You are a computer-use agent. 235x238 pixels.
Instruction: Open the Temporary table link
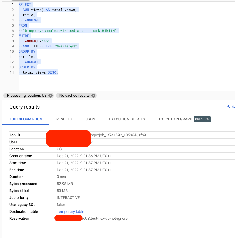click(70, 211)
